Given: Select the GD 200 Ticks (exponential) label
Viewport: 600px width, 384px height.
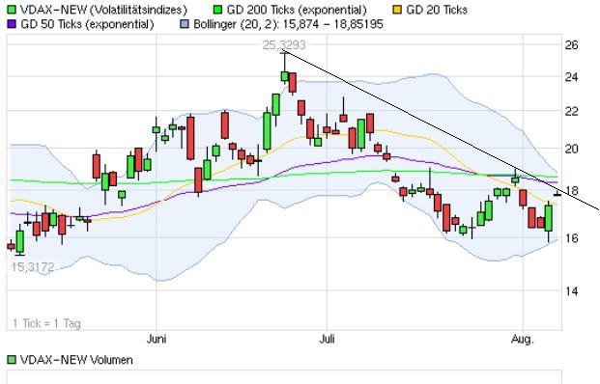Looking at the screenshot, I should [297, 10].
